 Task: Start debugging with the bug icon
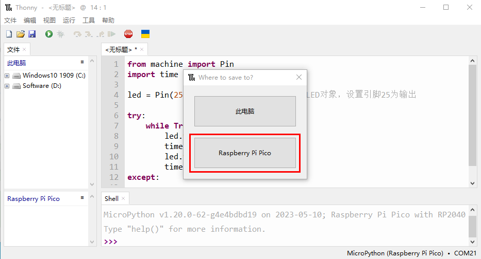60,34
